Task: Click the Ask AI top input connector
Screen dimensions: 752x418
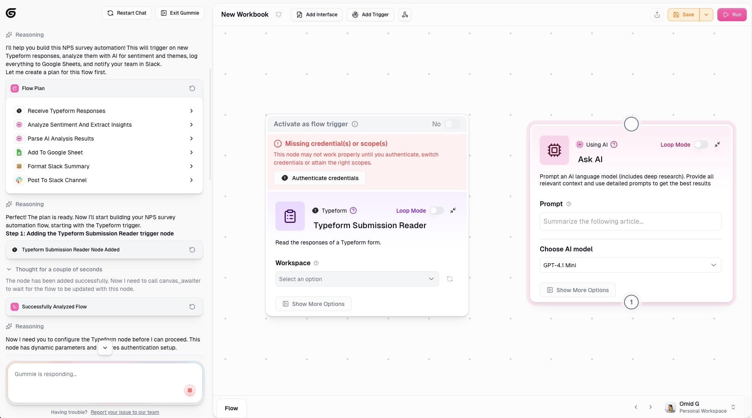Action: tap(631, 124)
